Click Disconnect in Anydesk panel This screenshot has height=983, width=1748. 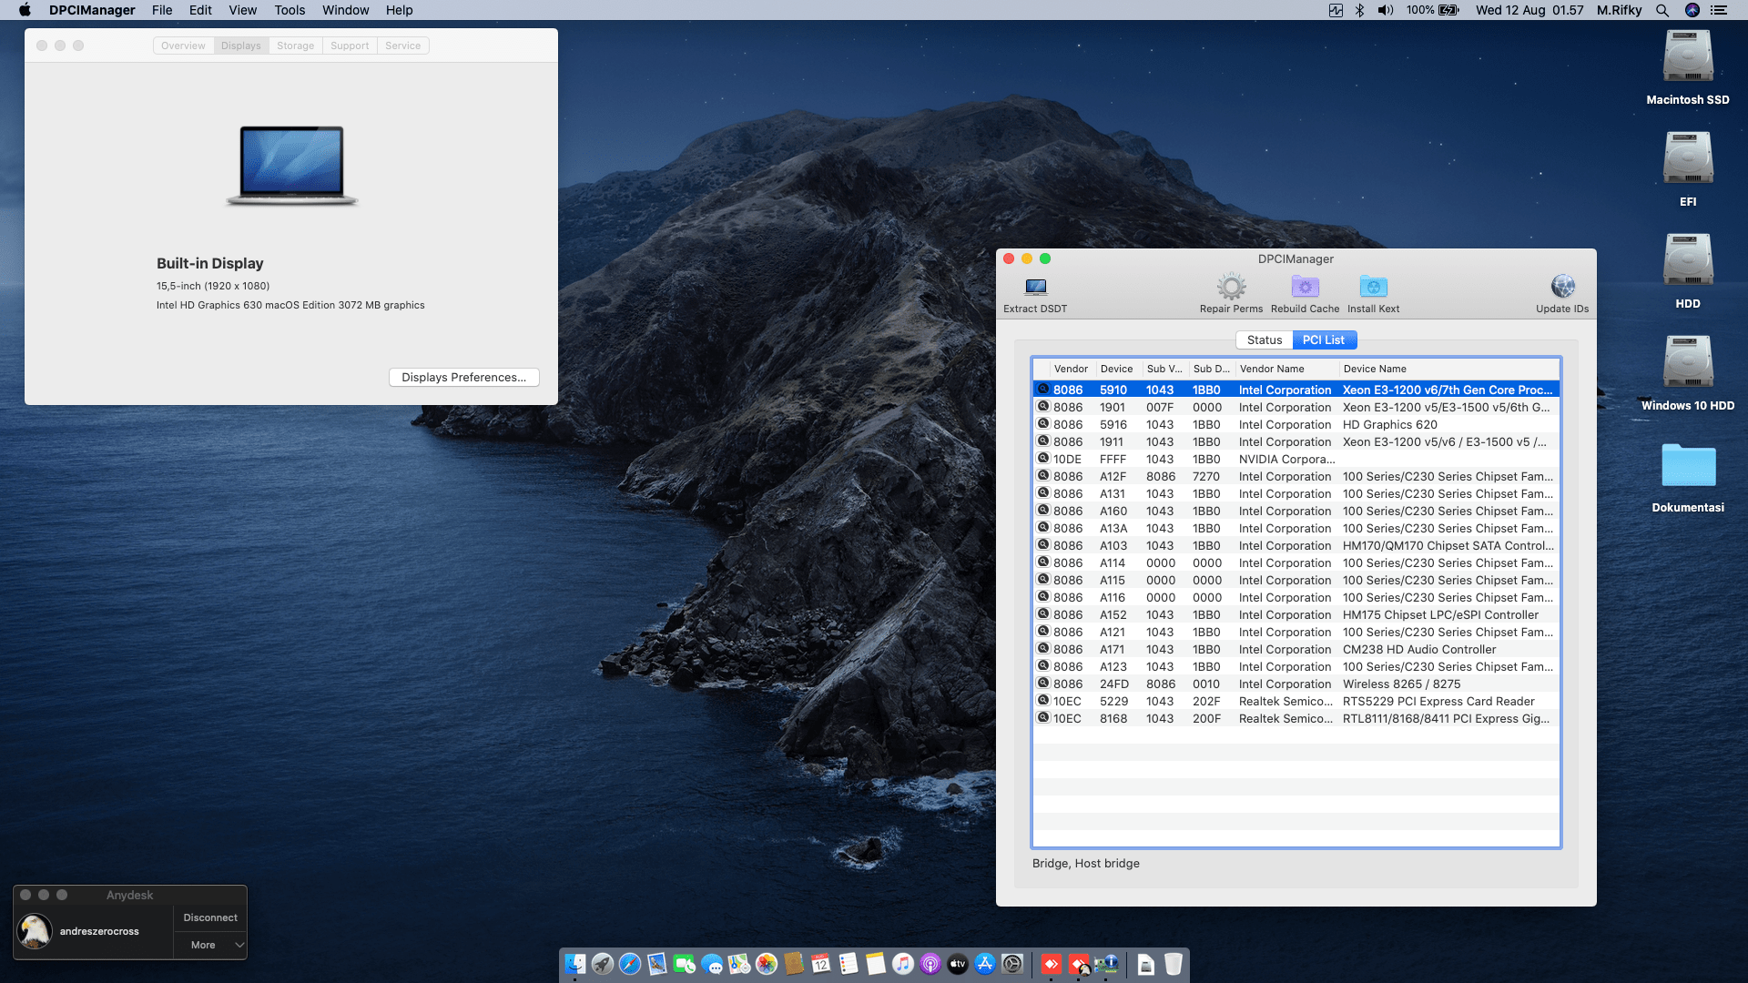pos(210,917)
